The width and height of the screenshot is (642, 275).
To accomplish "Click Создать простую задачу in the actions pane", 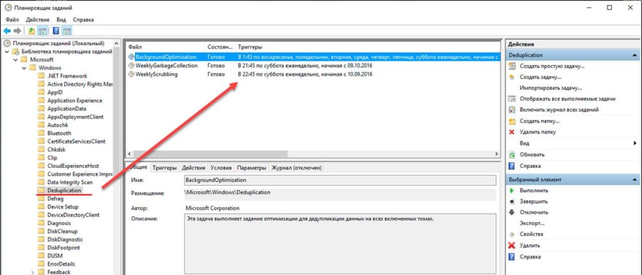I will point(552,66).
